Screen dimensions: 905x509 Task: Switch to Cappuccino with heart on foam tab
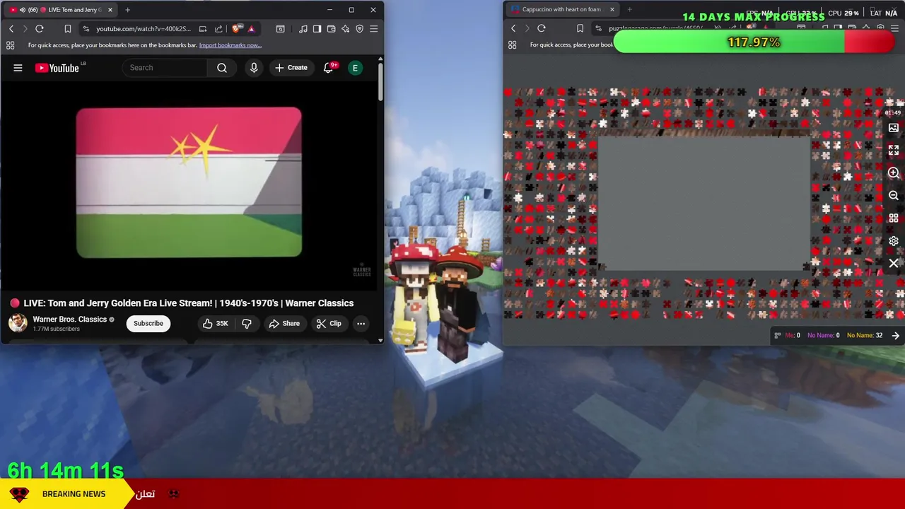561,9
